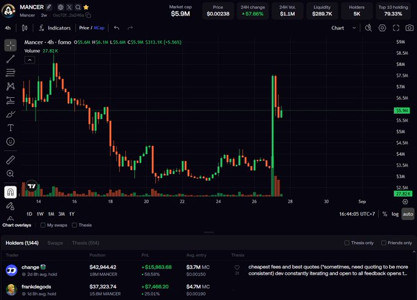This screenshot has width=417, height=300.
Task: Sort holders by the Position column
Action: 97,255
